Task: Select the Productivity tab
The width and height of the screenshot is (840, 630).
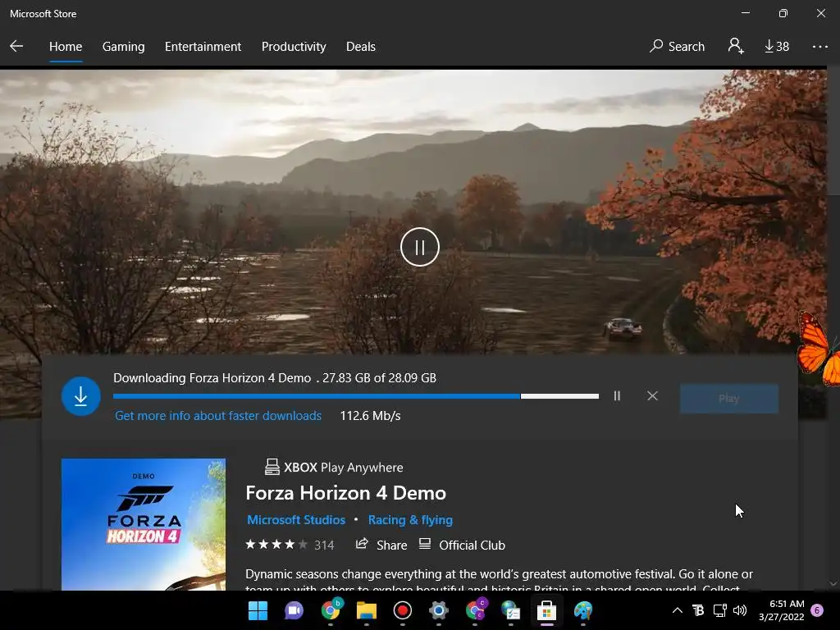Action: (294, 47)
